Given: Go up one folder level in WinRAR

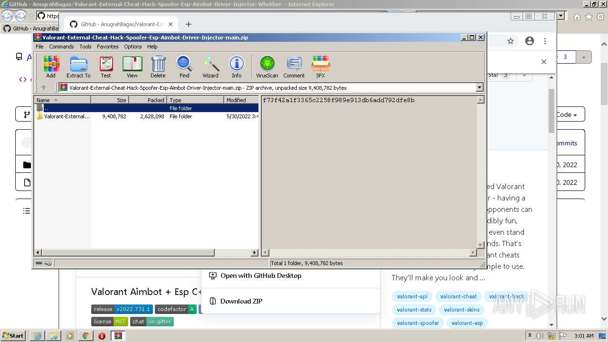Looking at the screenshot, I should (x=44, y=87).
